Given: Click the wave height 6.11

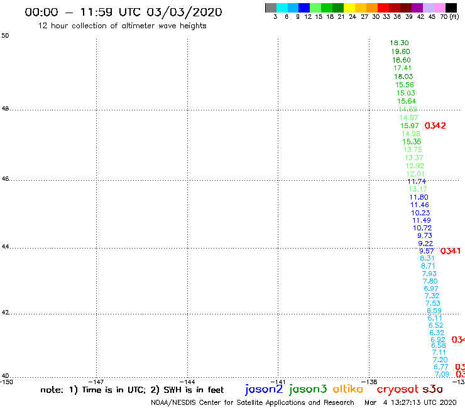Looking at the screenshot, I should point(435,318).
